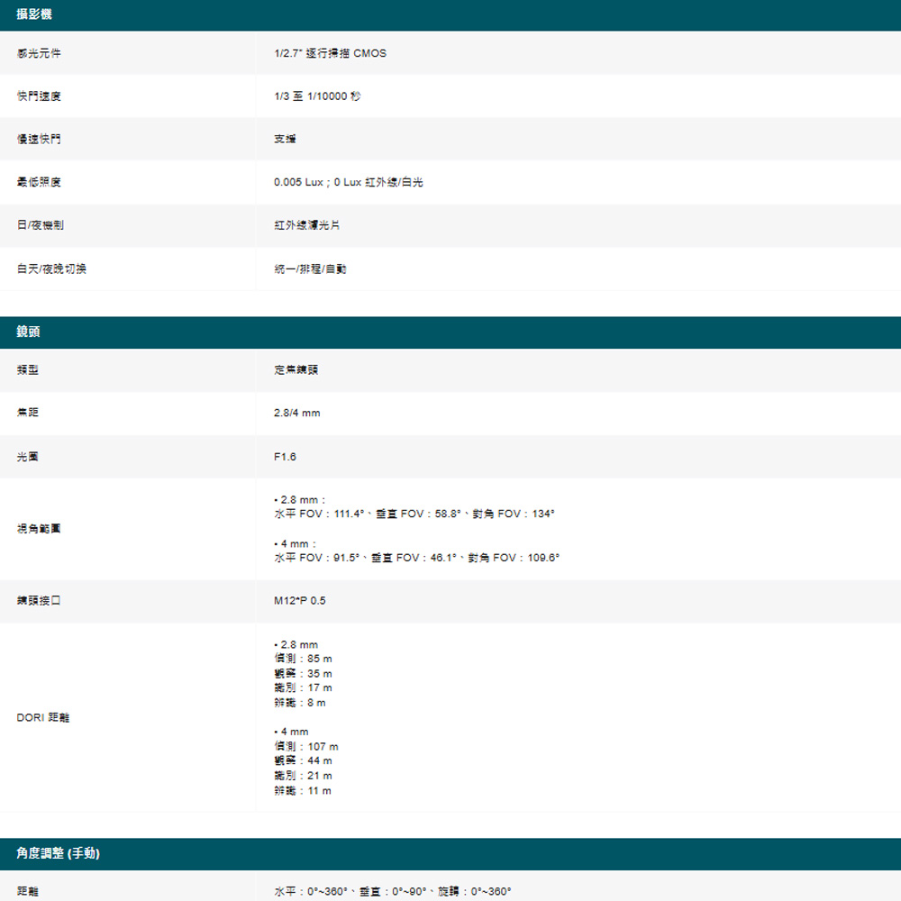
Task: Select the 感光元件 row label
Action: (x=40, y=53)
